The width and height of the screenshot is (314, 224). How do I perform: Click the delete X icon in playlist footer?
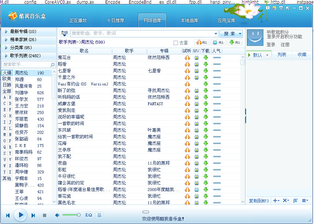286,201
